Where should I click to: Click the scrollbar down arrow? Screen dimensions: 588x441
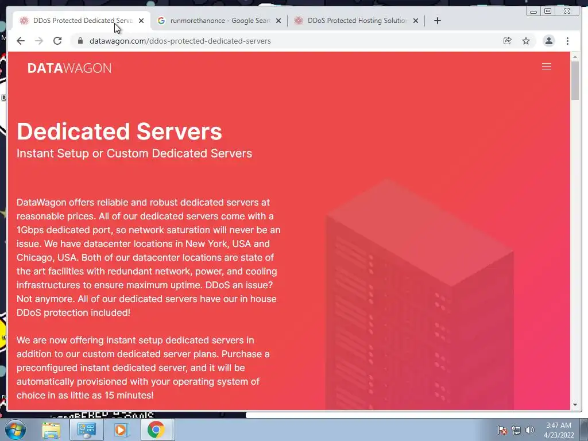click(x=575, y=405)
